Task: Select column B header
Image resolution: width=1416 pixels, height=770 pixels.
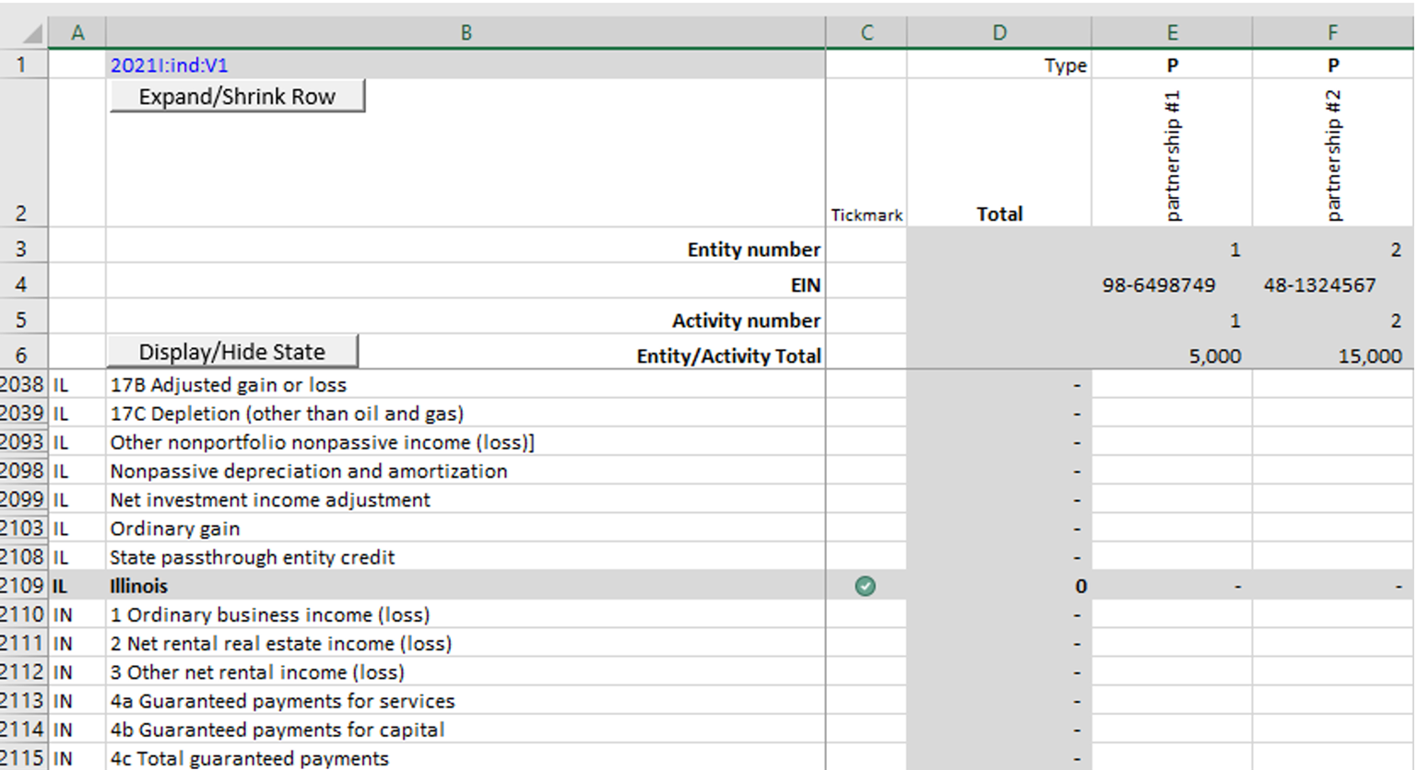Action: (x=466, y=33)
